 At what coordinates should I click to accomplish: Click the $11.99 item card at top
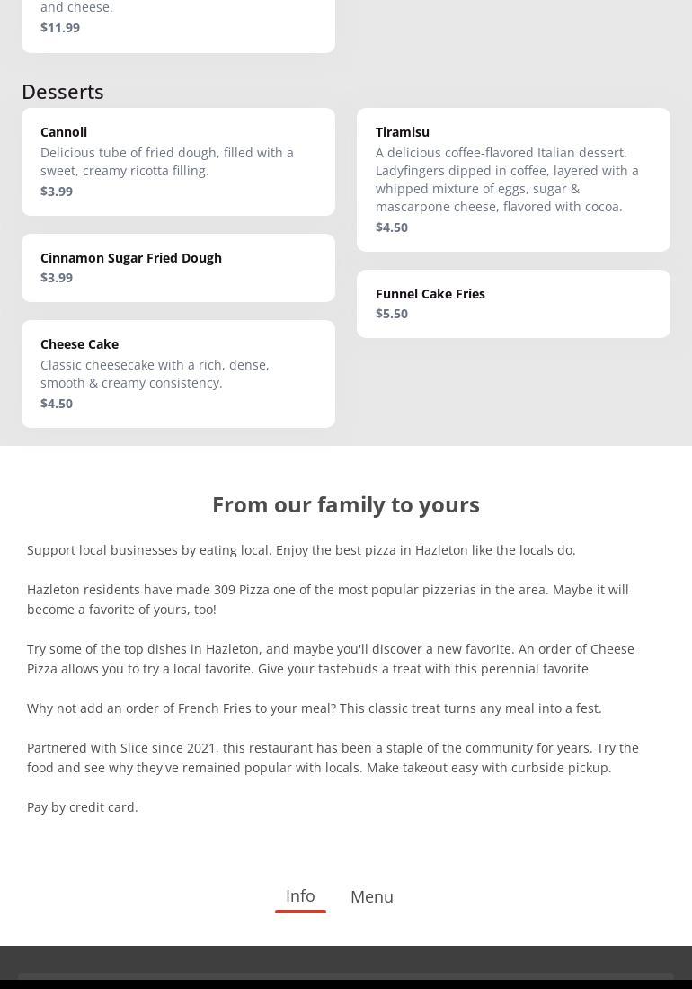[178, 26]
